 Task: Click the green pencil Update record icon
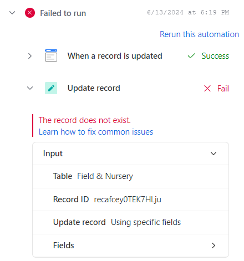click(x=51, y=88)
